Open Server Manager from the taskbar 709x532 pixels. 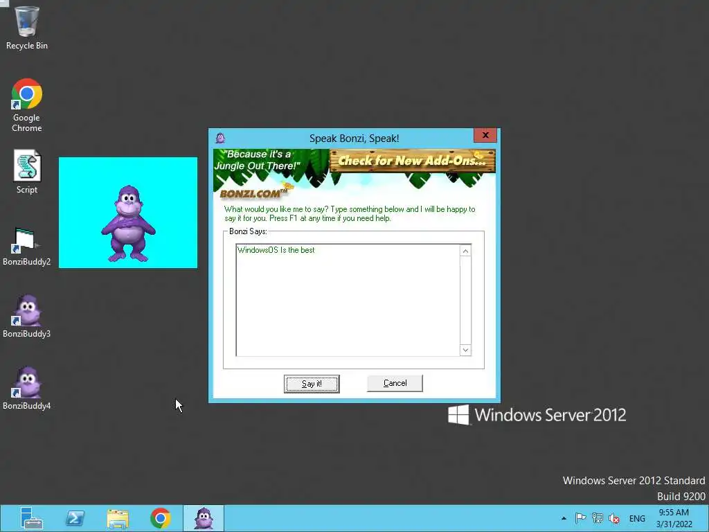tap(32, 518)
